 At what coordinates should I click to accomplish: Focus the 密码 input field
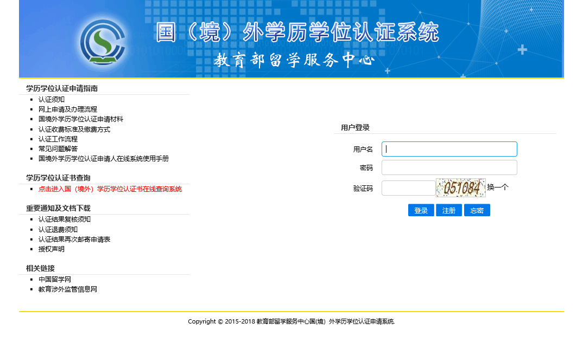(x=449, y=167)
